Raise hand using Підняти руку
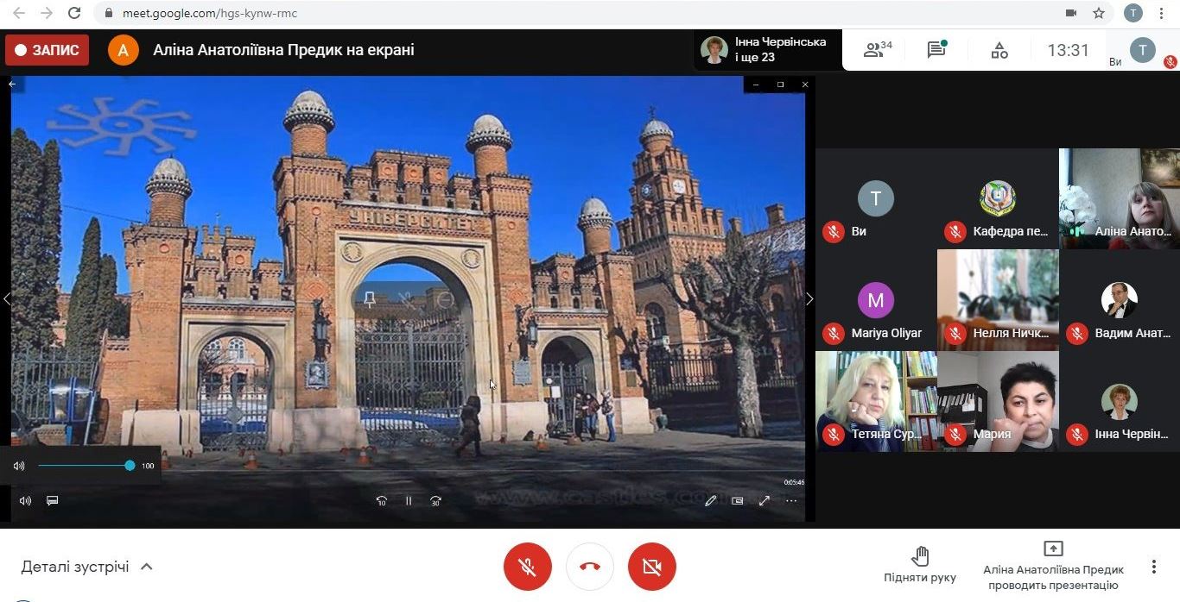This screenshot has height=602, width=1180. point(920,565)
